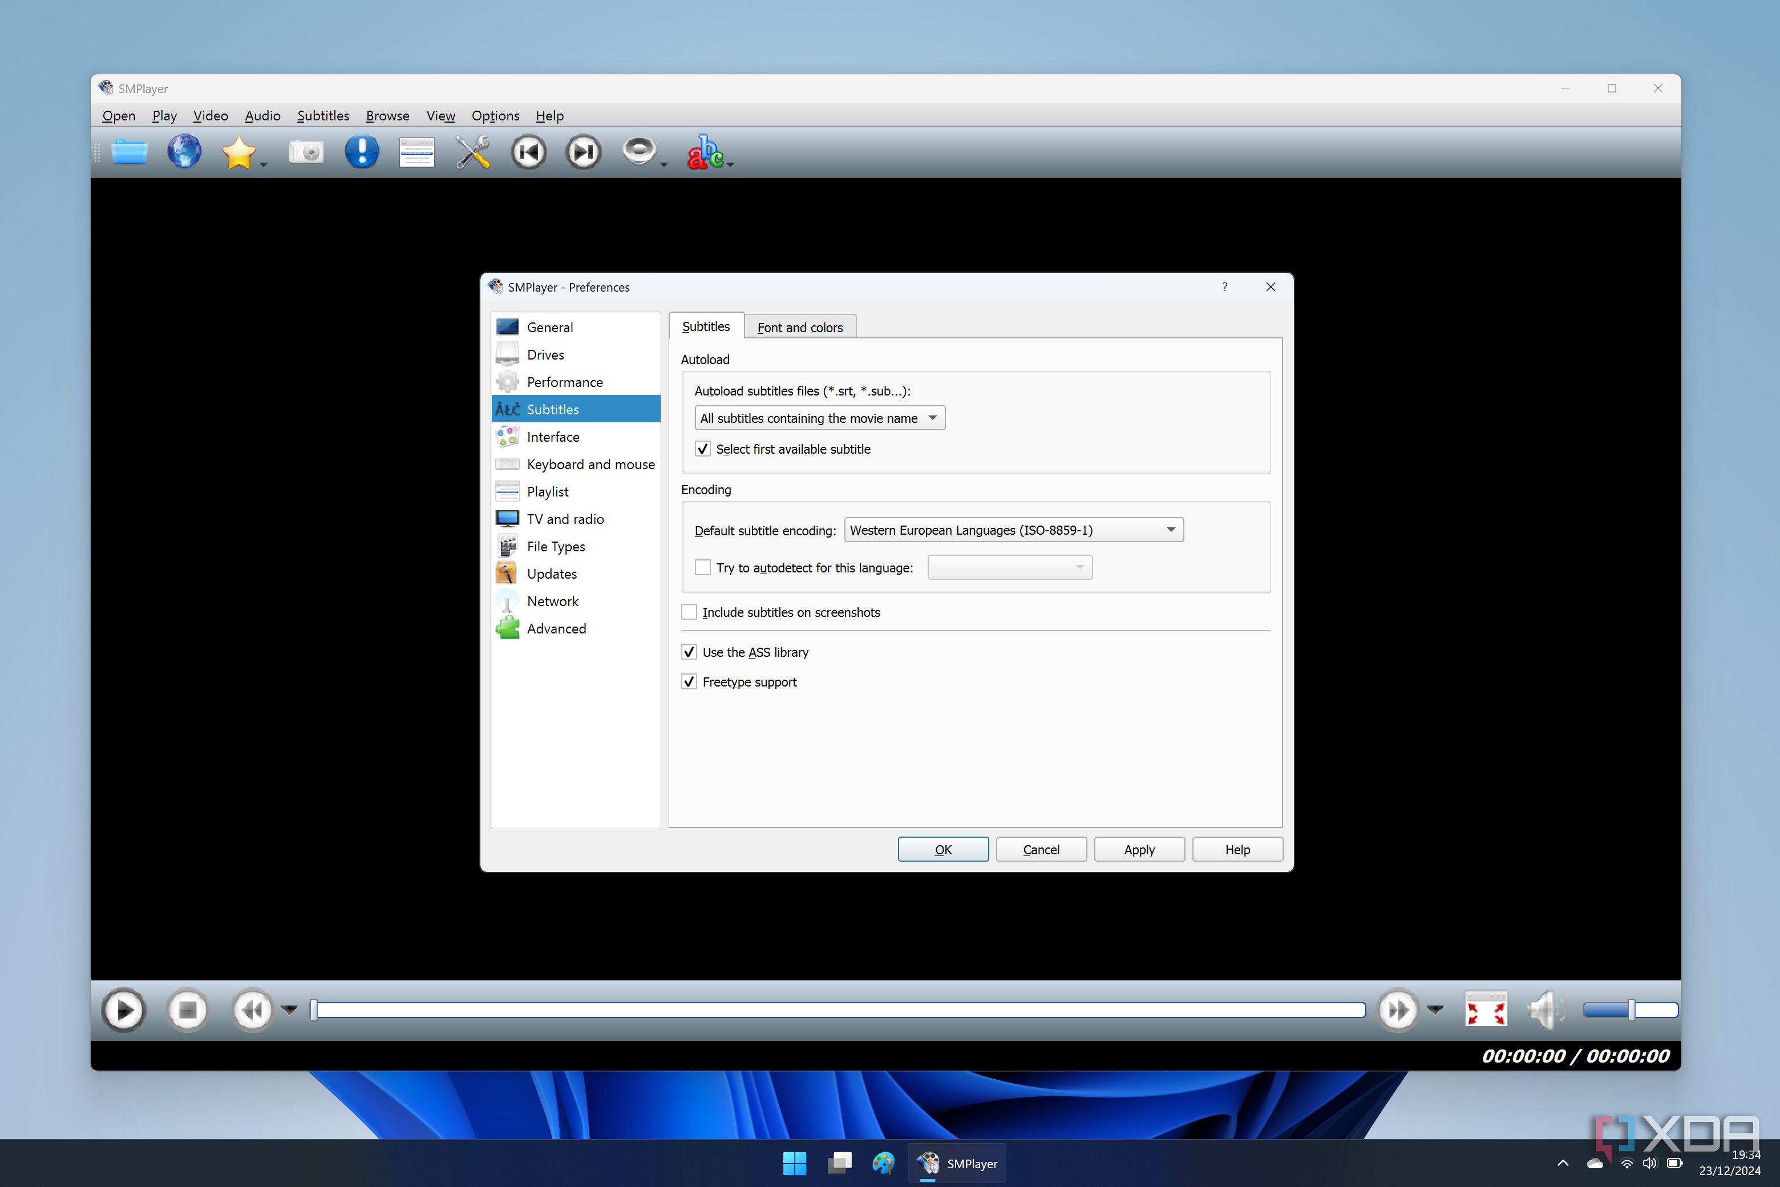Select Keyboard and mouse preferences section
The width and height of the screenshot is (1780, 1187).
tap(575, 464)
